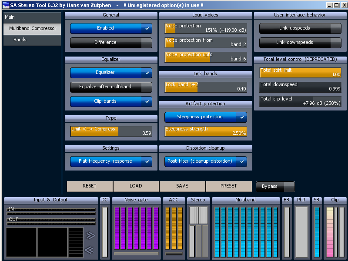Enable Link upspeeds
The image size is (348, 261).
tap(300, 28)
